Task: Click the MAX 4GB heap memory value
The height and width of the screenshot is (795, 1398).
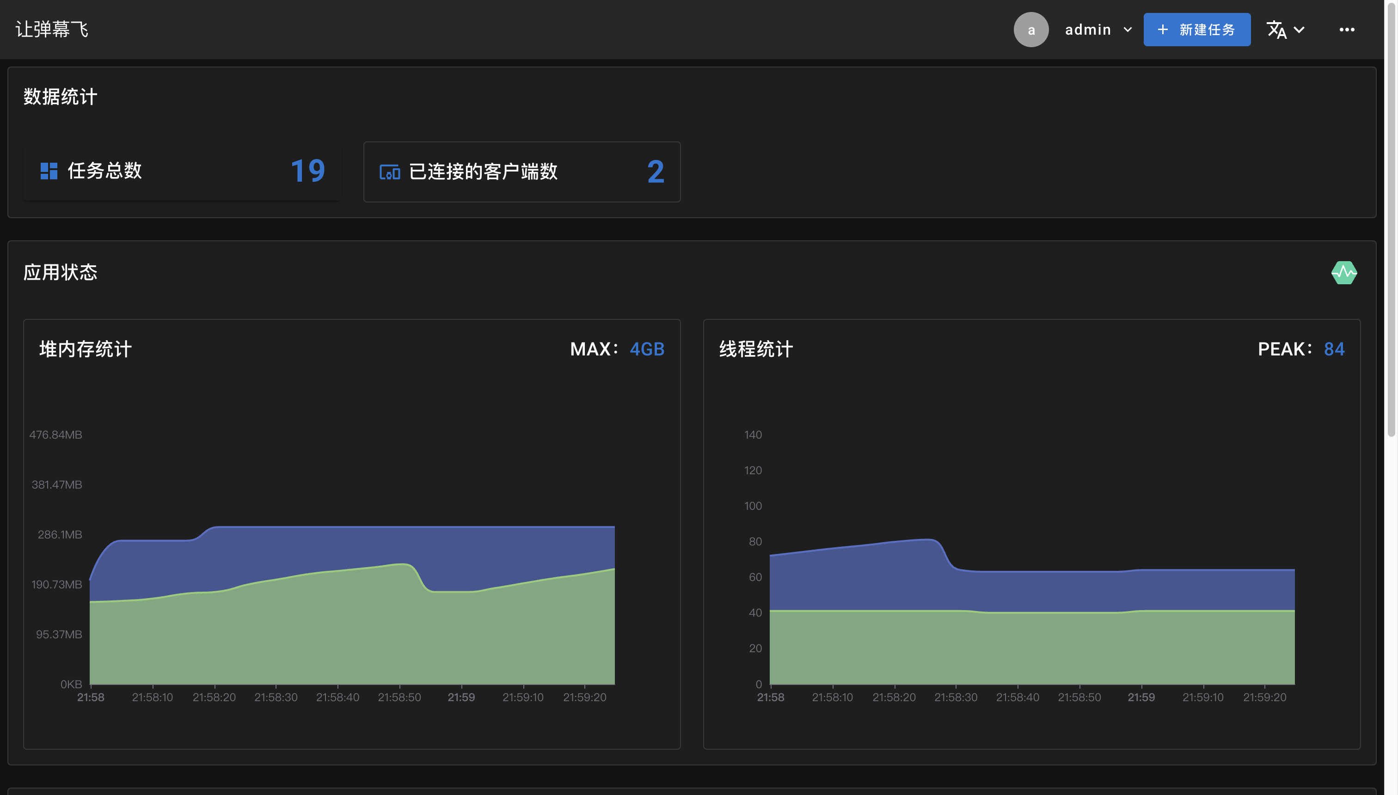Action: click(x=647, y=349)
